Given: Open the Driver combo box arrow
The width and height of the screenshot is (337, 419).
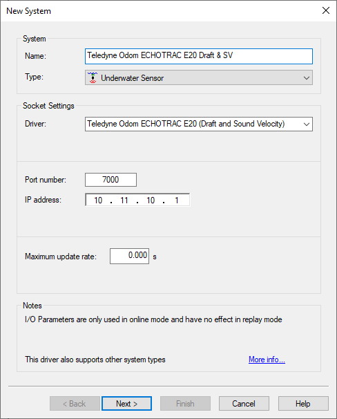Looking at the screenshot, I should click(307, 124).
